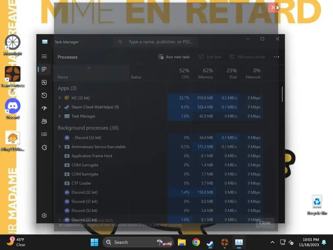
Task: Open the Windows Start button
Action: tap(94, 242)
